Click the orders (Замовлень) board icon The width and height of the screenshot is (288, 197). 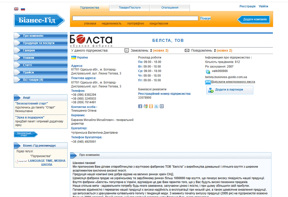point(127,50)
